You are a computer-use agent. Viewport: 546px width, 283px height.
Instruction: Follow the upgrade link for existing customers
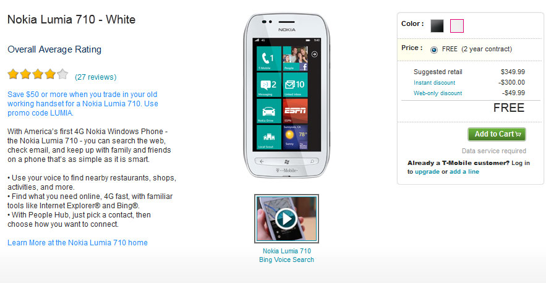point(427,172)
